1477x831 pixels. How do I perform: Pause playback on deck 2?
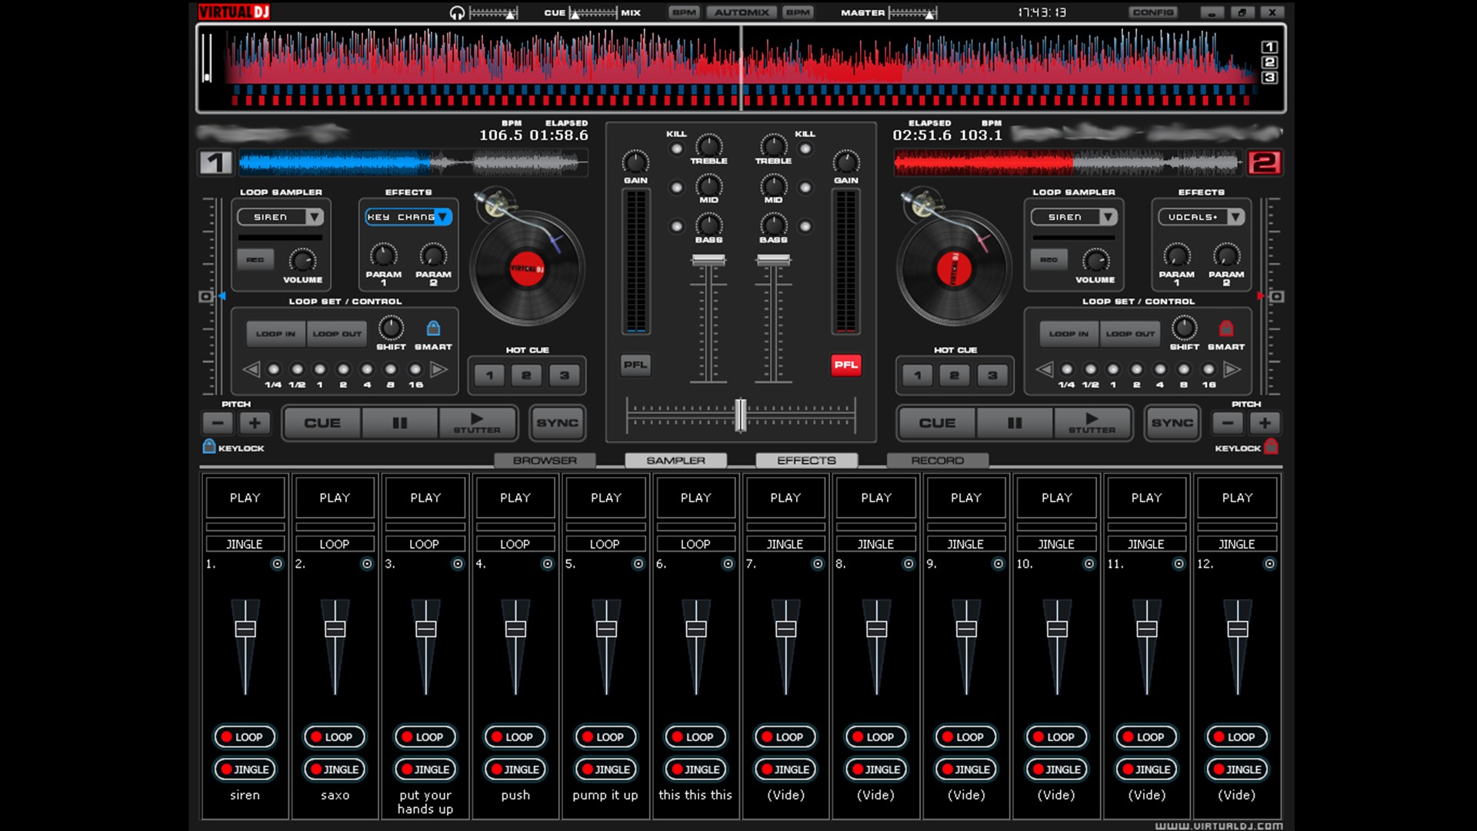click(x=1014, y=423)
